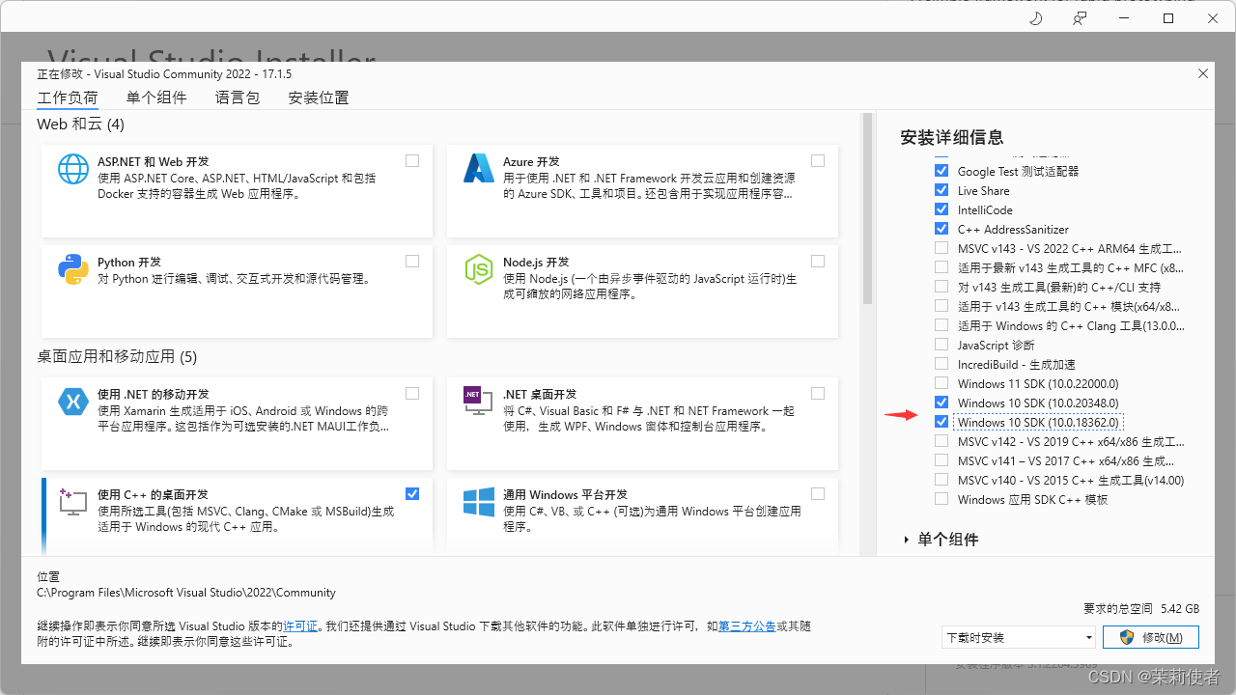
Task: Uncheck the IntelliCode component
Action: (x=941, y=209)
